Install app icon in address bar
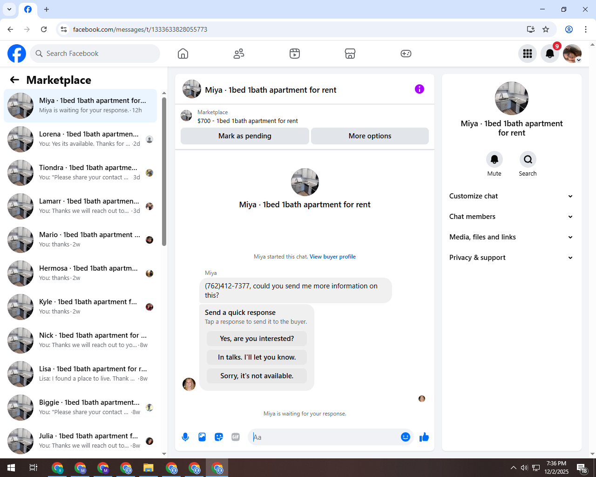The image size is (596, 477). [x=530, y=29]
